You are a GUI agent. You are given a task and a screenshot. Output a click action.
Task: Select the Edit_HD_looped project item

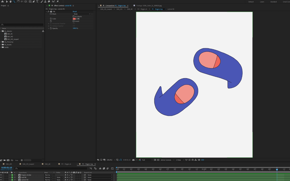point(13,39)
